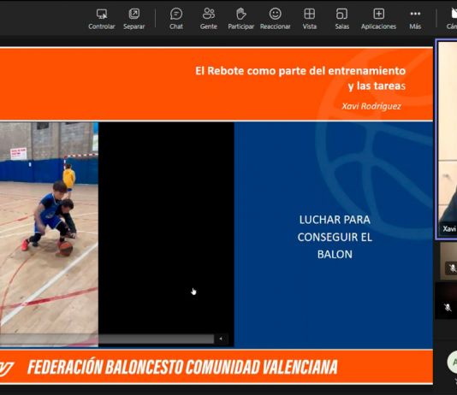The height and width of the screenshot is (395, 457).
Task: Click the slide title 'El Rebote como parte del entrenamiento'
Action: (x=300, y=71)
